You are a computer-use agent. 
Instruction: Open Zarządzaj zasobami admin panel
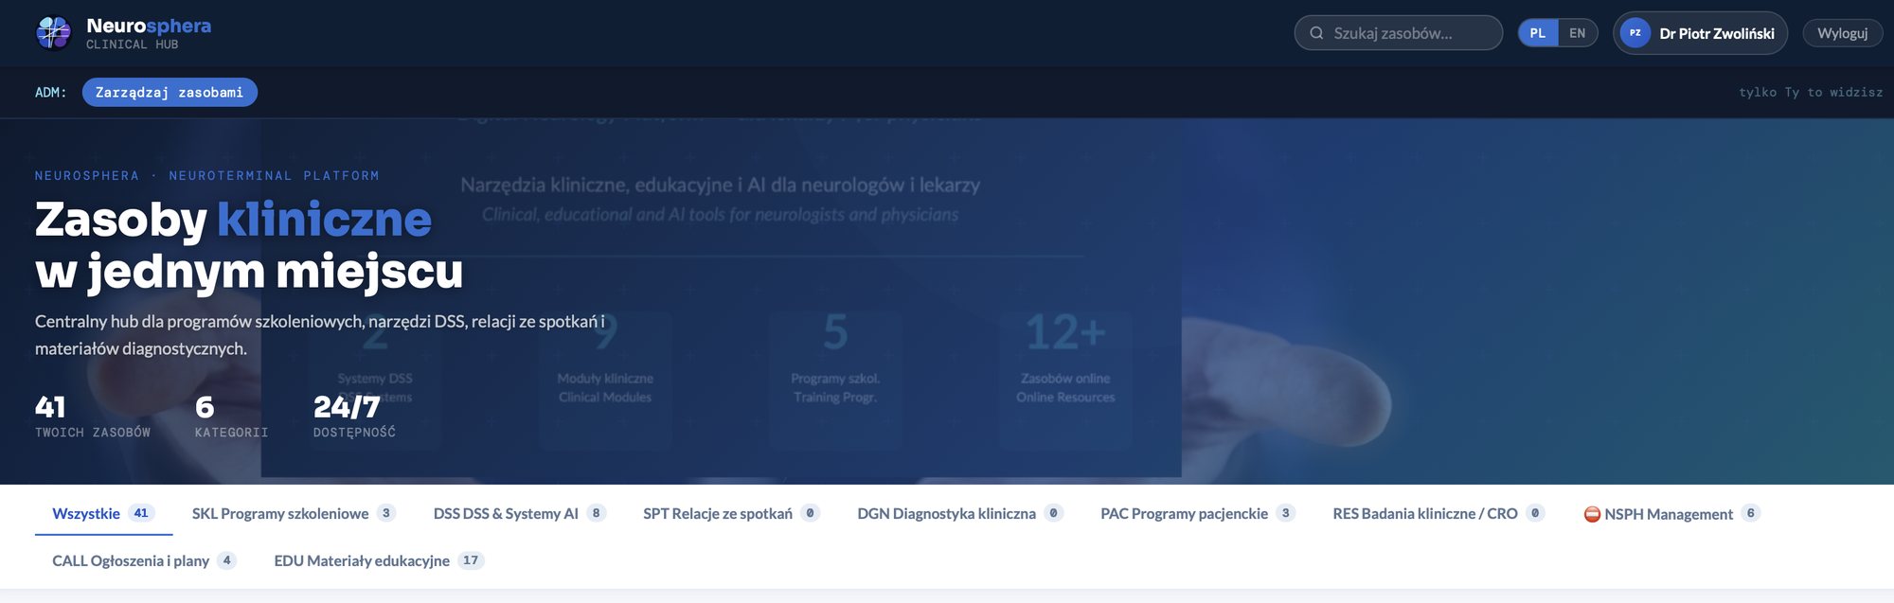(x=170, y=92)
